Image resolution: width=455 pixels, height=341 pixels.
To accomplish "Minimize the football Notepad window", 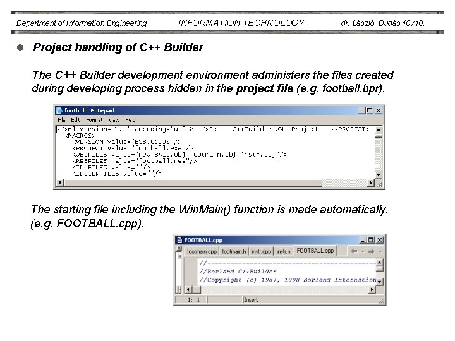I will click(x=361, y=111).
